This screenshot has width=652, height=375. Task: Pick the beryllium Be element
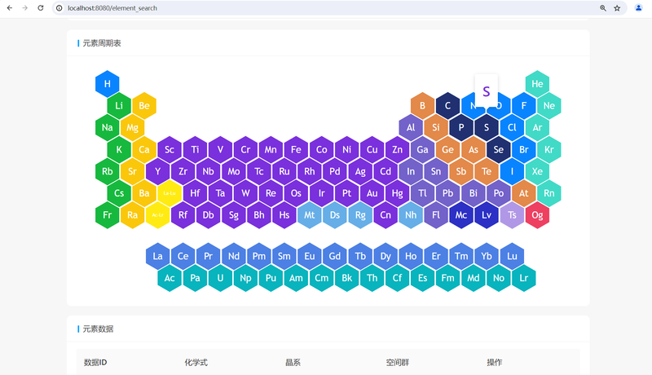tap(144, 106)
